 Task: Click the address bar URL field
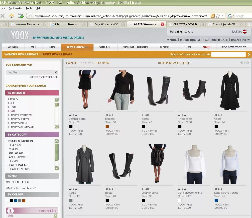[x=121, y=16]
